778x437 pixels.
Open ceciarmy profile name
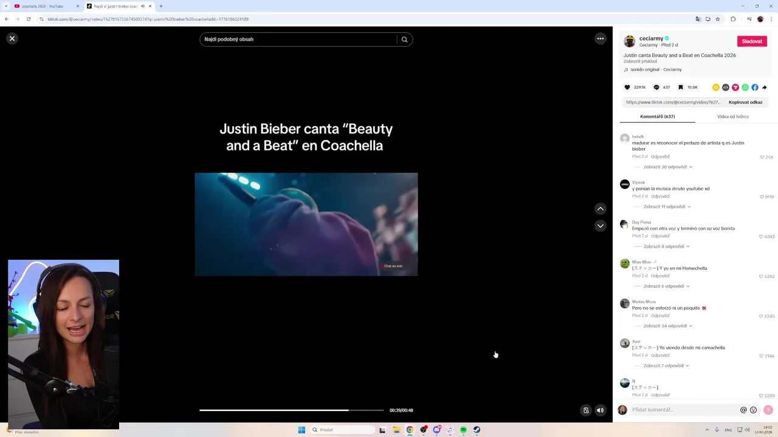point(651,38)
